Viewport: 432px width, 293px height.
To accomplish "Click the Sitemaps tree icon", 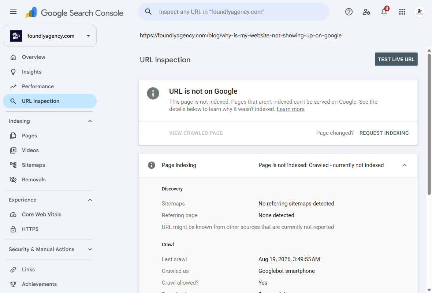I will (13, 165).
